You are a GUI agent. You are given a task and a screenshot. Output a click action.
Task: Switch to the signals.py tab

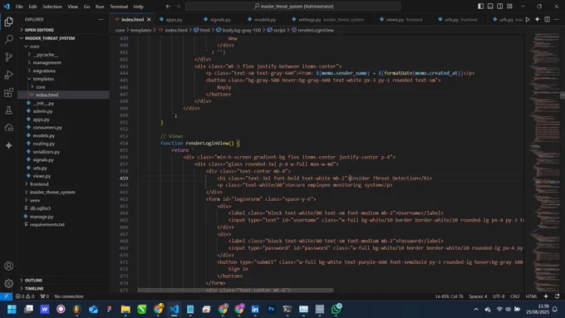[x=220, y=19]
